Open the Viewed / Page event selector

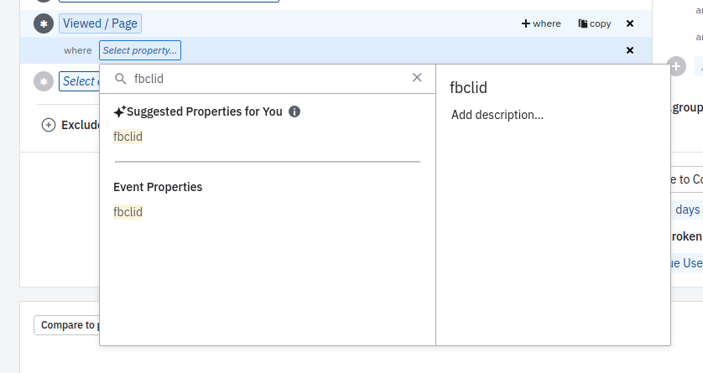coord(101,23)
